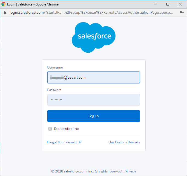Tick the Remember me checkbox

pyautogui.click(x=50, y=129)
